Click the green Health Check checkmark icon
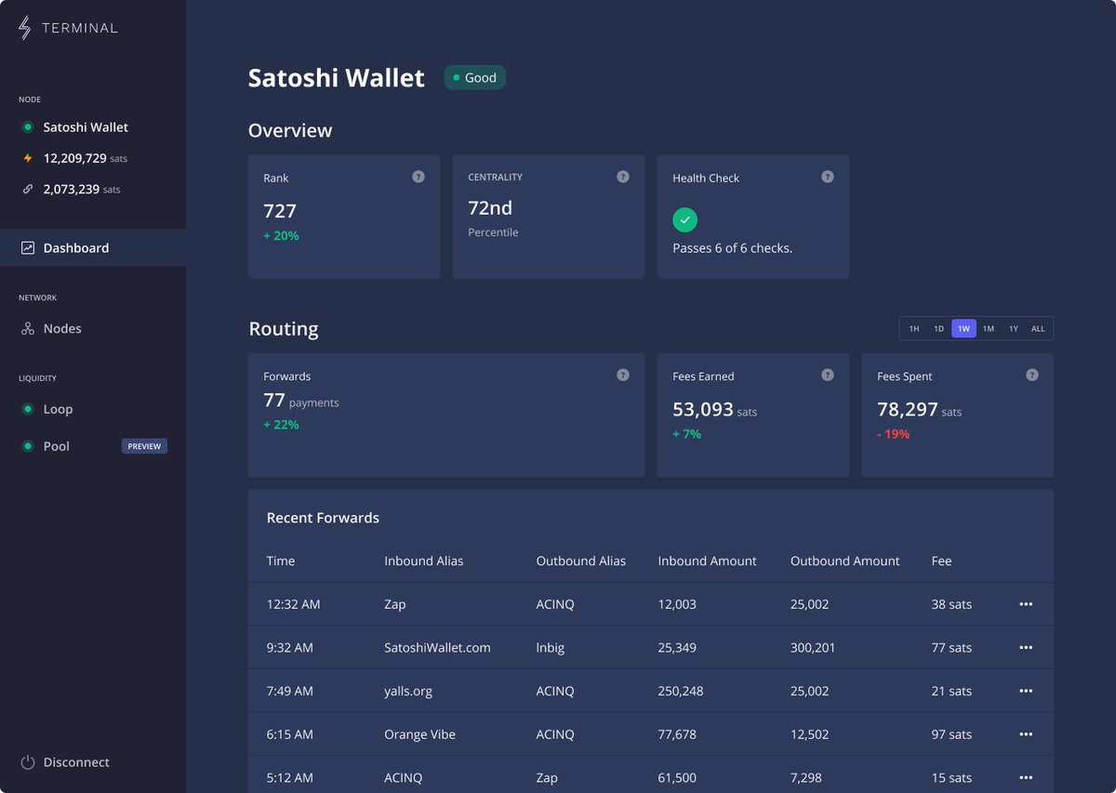 (x=685, y=220)
